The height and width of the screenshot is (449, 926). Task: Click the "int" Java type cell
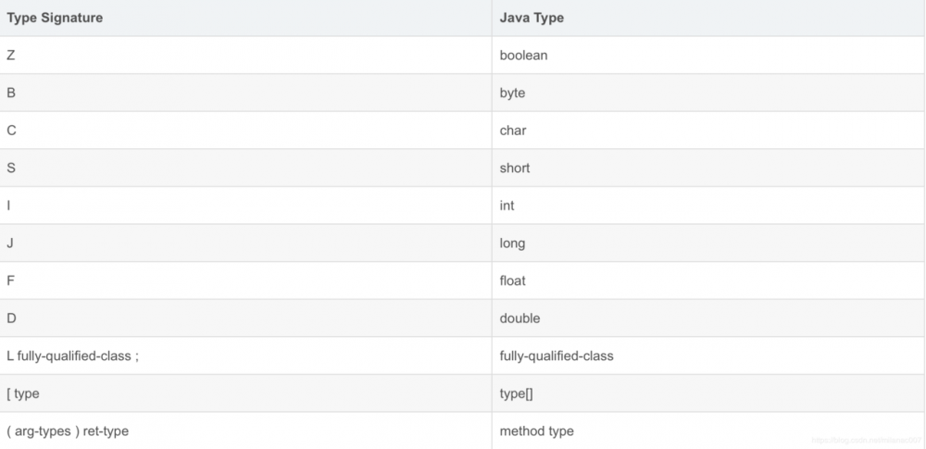tap(507, 206)
